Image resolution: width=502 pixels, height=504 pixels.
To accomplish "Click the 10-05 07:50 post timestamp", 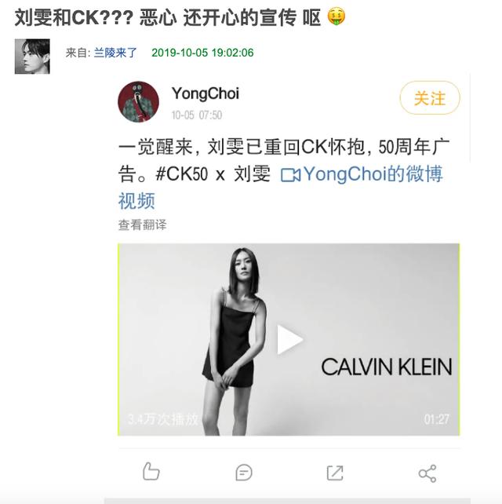I will point(197,115).
